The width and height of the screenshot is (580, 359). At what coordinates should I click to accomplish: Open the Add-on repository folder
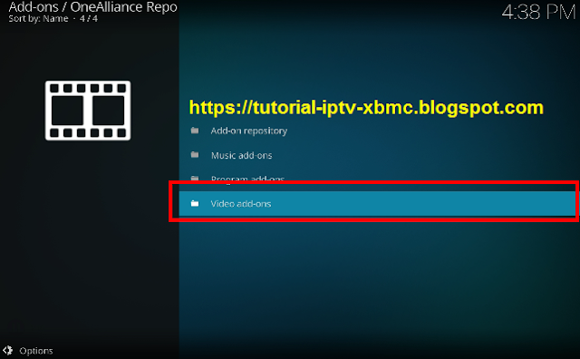(x=377, y=131)
